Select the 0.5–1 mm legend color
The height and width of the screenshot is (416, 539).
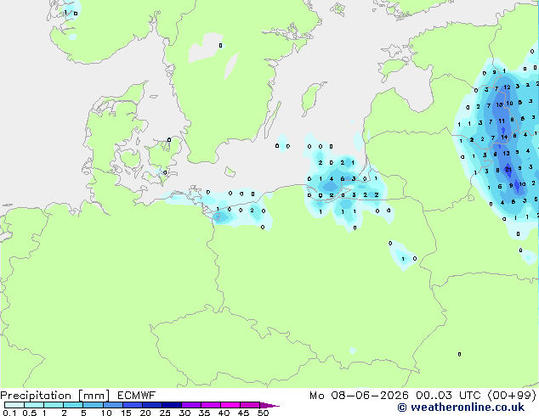pos(34,405)
